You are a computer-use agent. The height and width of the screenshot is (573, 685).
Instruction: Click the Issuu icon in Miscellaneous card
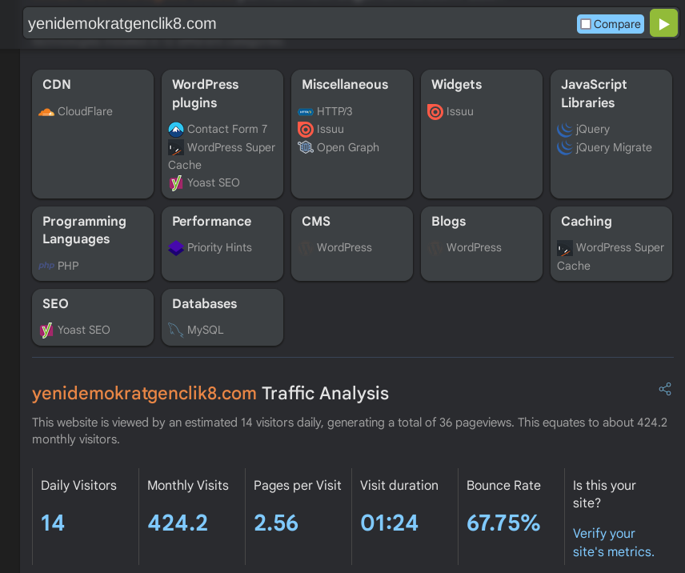[x=306, y=130]
